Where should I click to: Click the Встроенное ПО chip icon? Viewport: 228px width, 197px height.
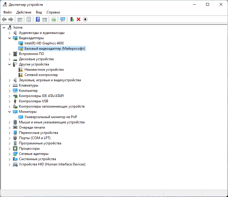(x=15, y=54)
